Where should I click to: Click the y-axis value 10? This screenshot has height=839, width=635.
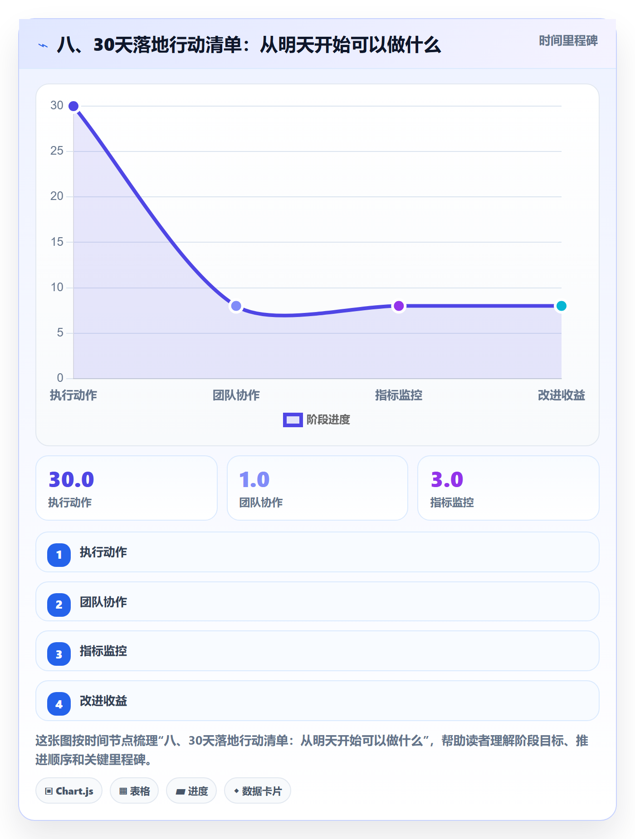[57, 287]
